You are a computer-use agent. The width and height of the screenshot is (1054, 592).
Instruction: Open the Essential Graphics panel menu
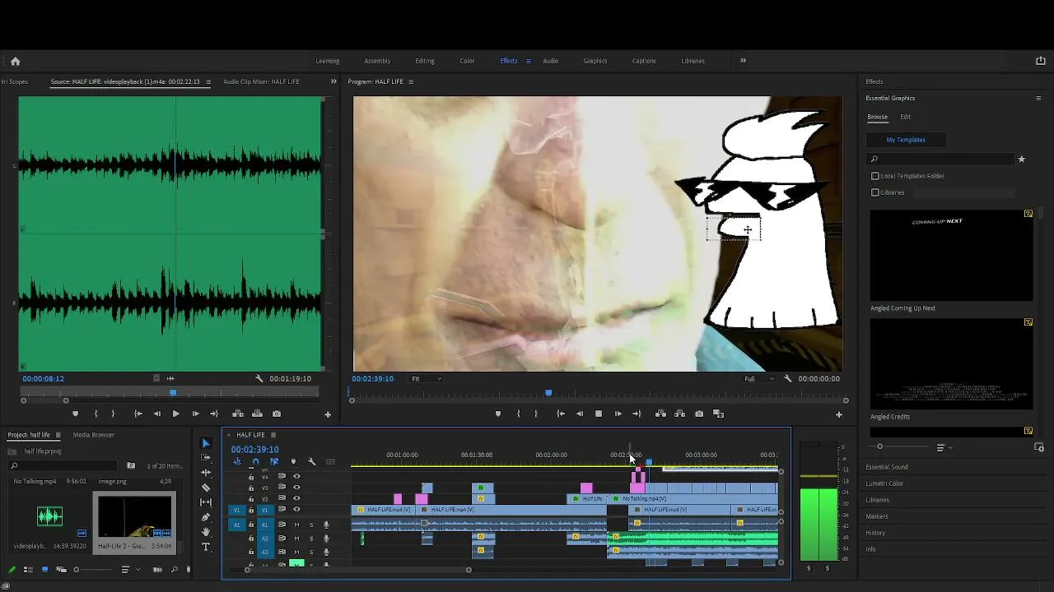tap(1038, 98)
